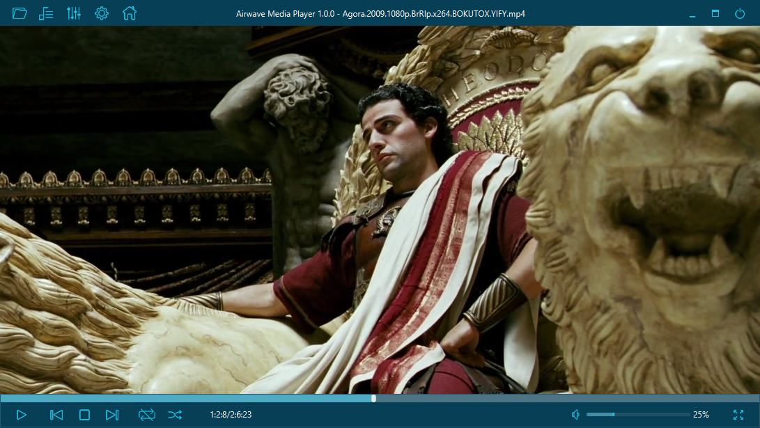
Task: Enter fullscreen mode
Action: tap(738, 415)
